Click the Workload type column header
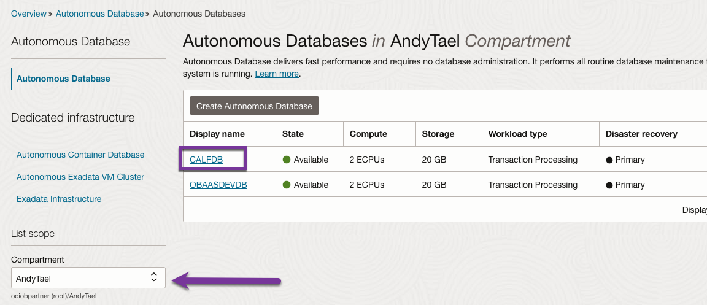707x305 pixels. tap(517, 134)
